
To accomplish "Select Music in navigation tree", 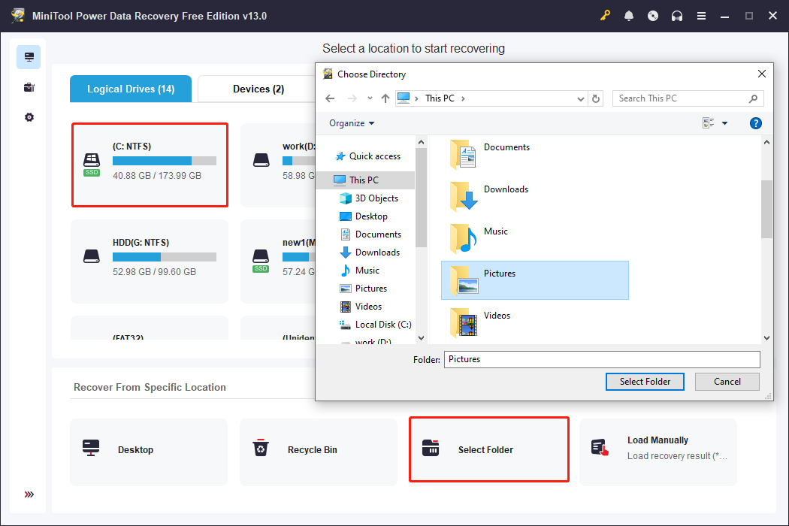I will coord(360,271).
